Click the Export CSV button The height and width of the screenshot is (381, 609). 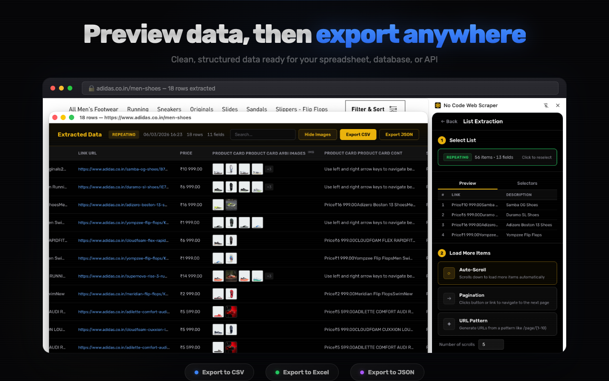point(358,134)
